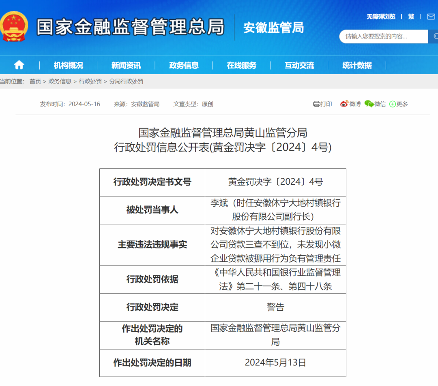The width and height of the screenshot is (438, 386).
Task: Click the green 更多 plus icon
Action: [393, 104]
